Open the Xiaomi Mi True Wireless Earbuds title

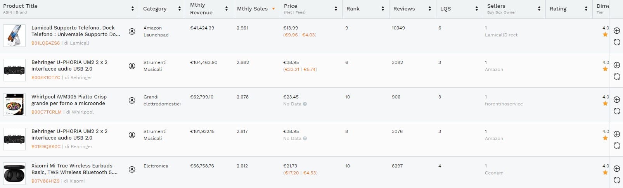click(72, 166)
